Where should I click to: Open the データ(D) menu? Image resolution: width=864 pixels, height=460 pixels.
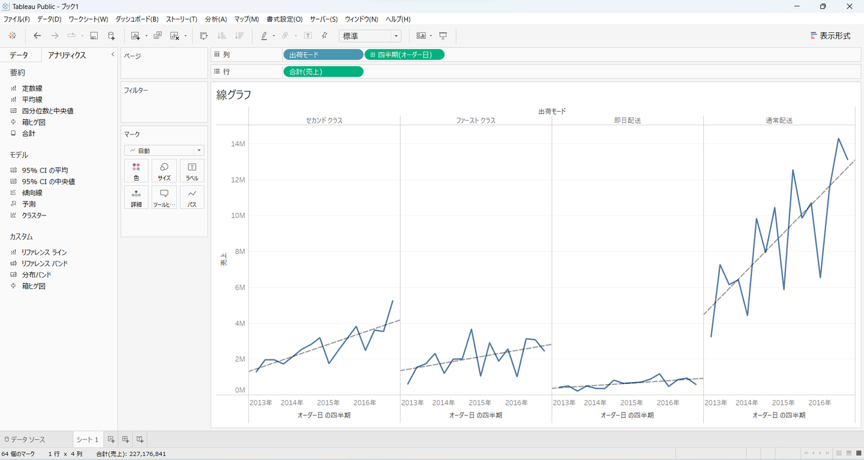[49, 19]
